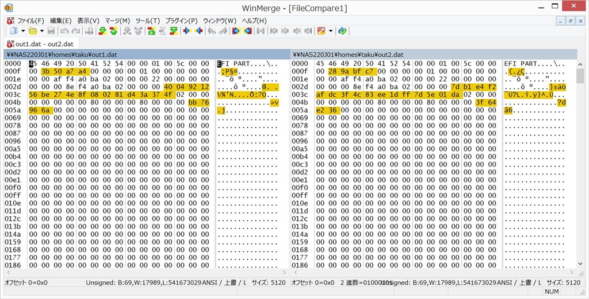Viewport: 589px width, 299px height.
Task: Select the out1.dat - out2.dat tab
Action: 40,44
